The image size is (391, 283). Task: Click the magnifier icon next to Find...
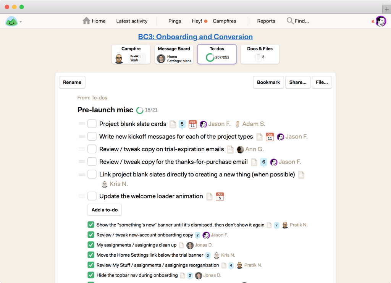coord(289,21)
